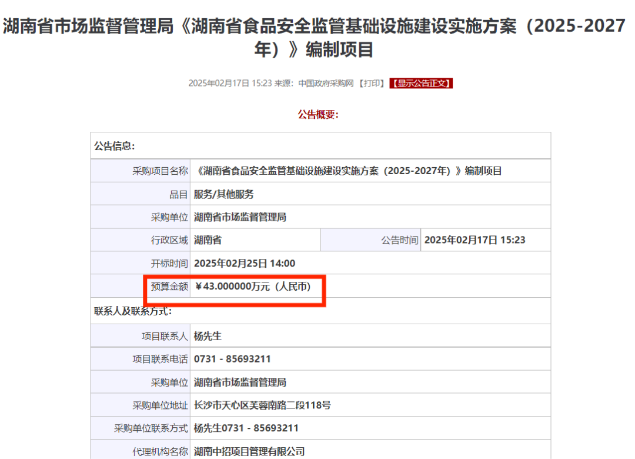Click the 0731 - 85693211 project phone value
The image size is (635, 459).
click(x=232, y=359)
